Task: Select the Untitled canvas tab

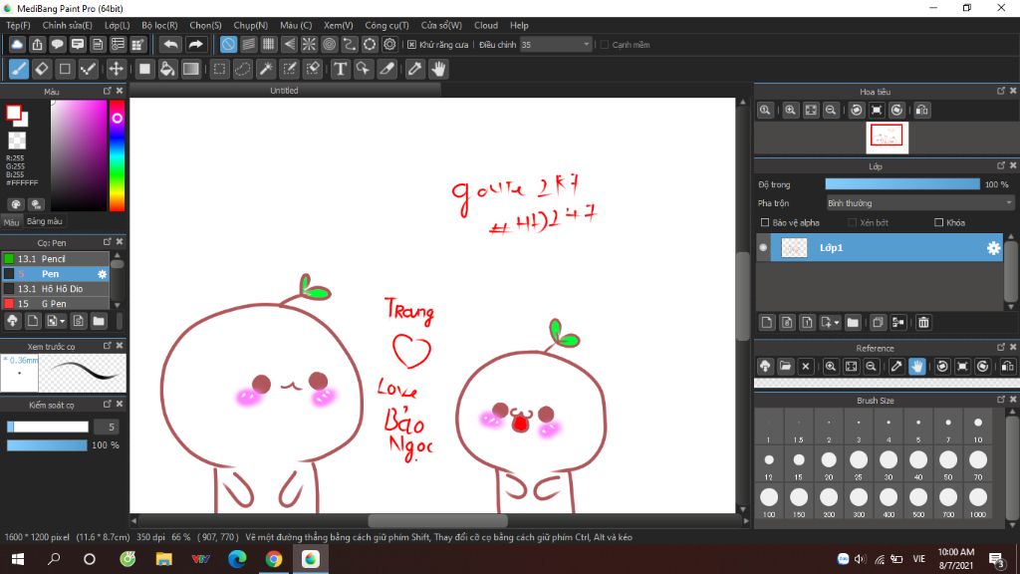Action: click(284, 91)
